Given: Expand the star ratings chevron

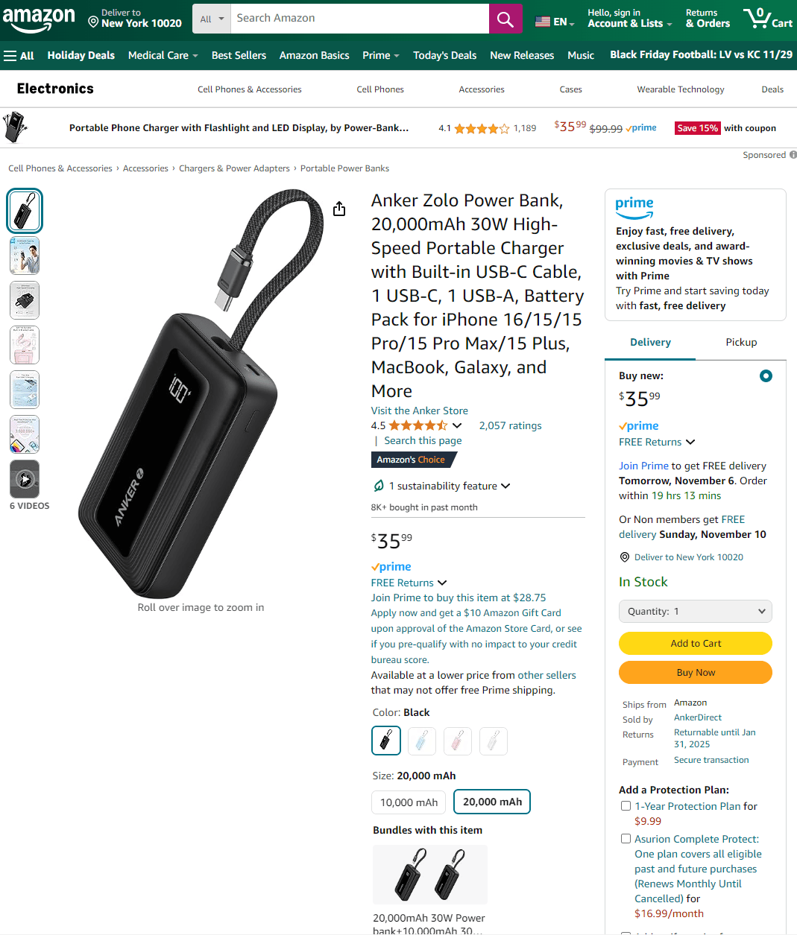Looking at the screenshot, I should (457, 425).
